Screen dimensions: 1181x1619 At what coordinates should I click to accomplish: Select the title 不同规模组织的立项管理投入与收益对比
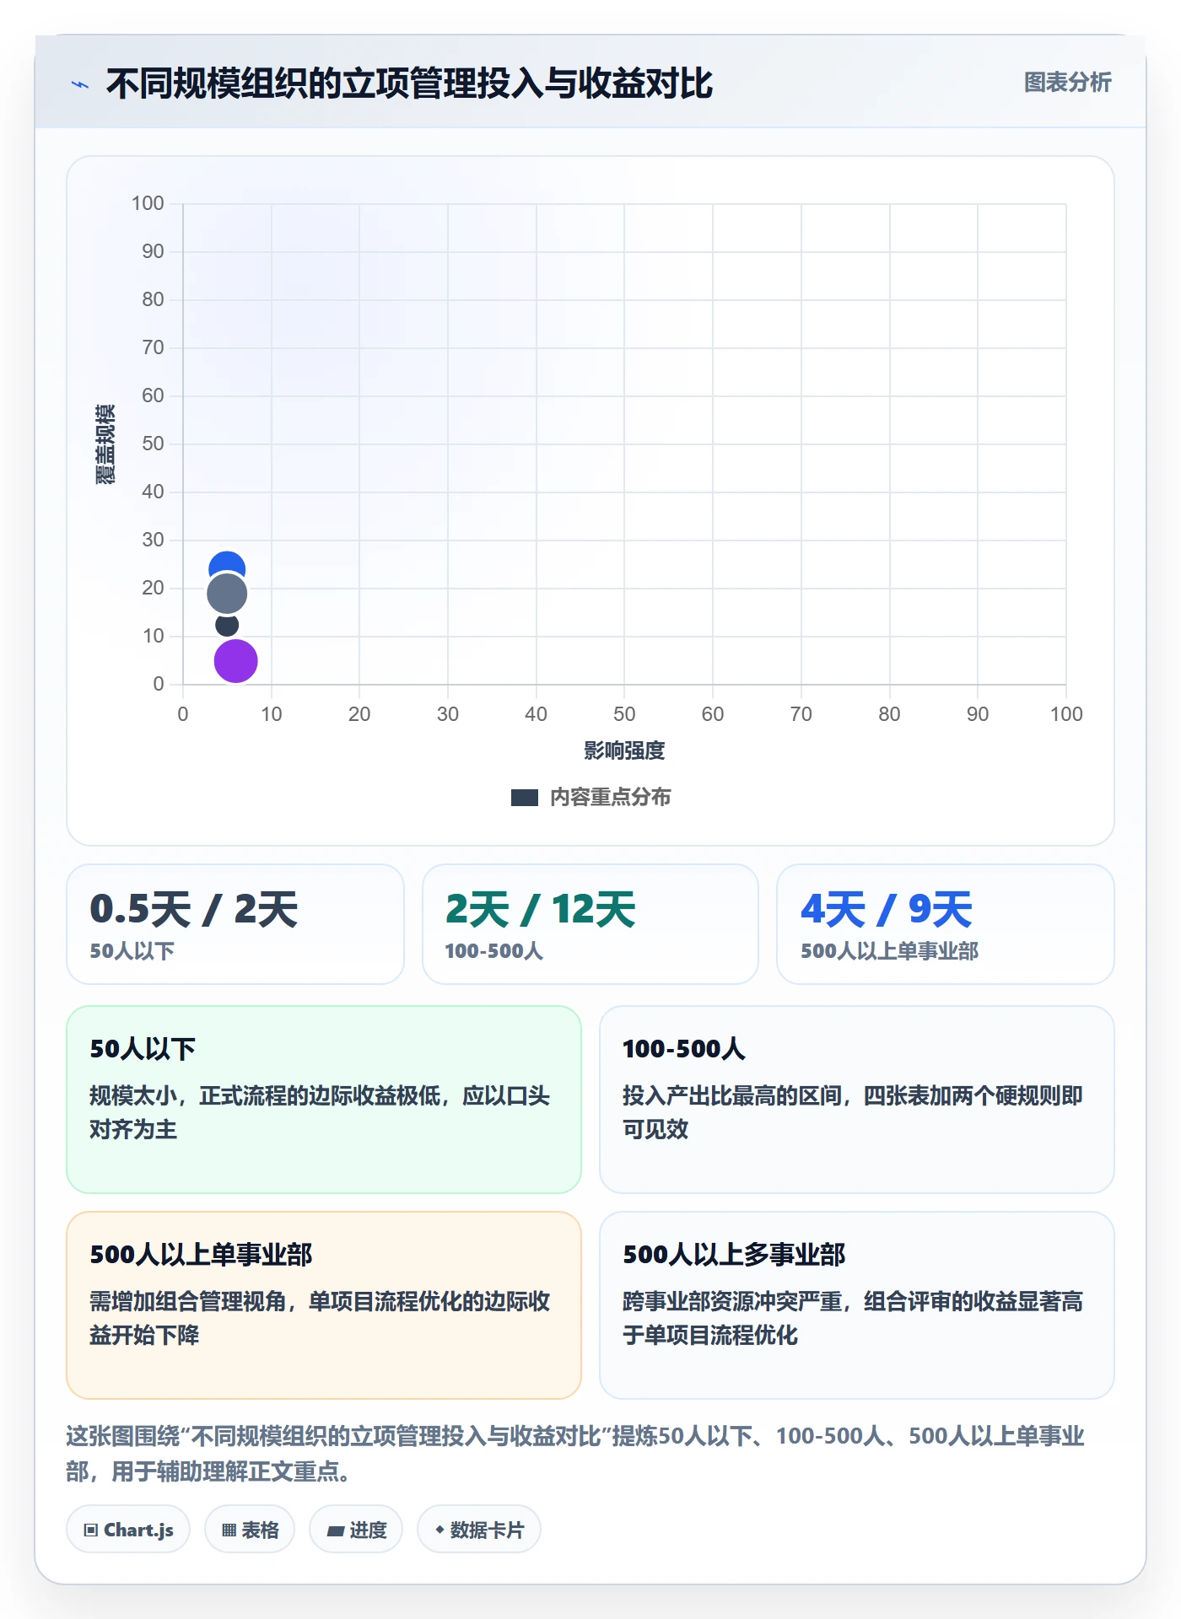tap(410, 83)
